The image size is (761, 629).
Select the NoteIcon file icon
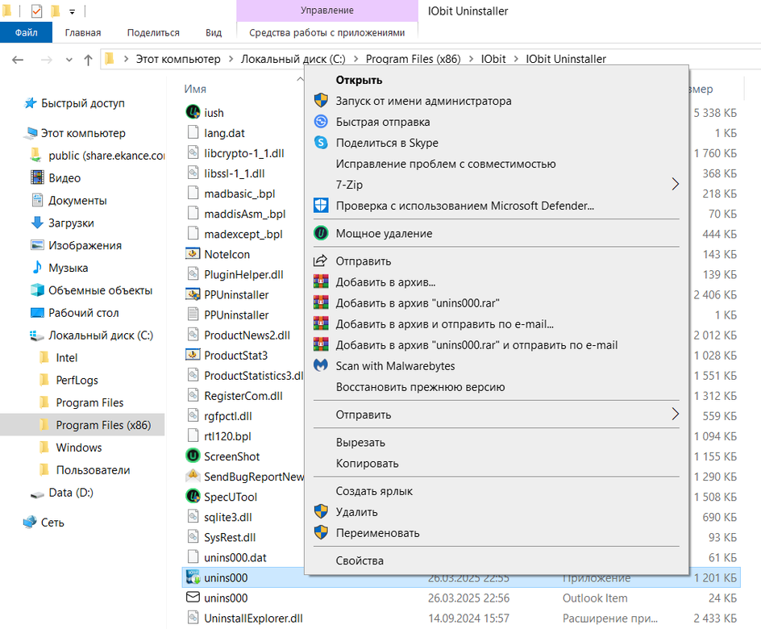[193, 254]
